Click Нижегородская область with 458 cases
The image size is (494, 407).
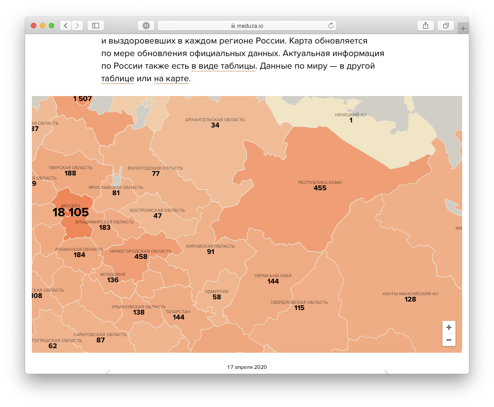click(x=140, y=254)
